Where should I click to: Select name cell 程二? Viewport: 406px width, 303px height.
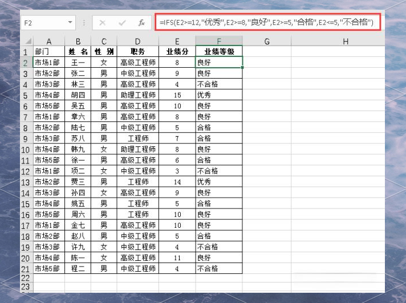click(x=78, y=269)
